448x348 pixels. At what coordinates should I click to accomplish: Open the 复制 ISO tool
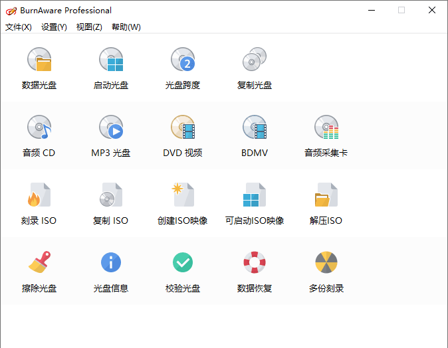tap(111, 204)
